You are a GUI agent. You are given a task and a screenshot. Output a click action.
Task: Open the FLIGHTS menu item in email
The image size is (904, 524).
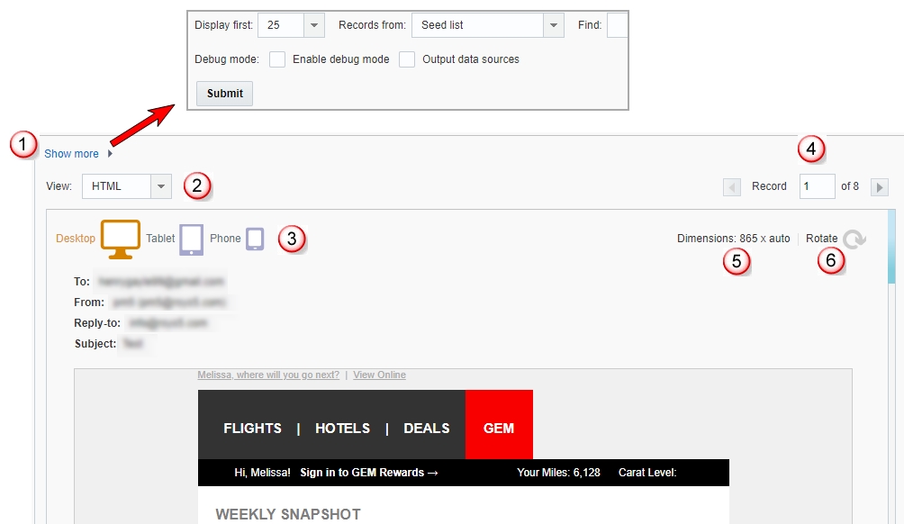tap(252, 429)
